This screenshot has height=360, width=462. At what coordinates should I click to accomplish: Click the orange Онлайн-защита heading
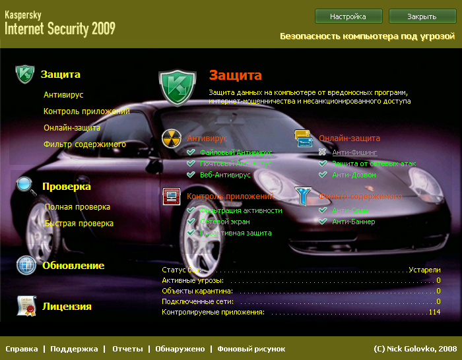coord(349,138)
